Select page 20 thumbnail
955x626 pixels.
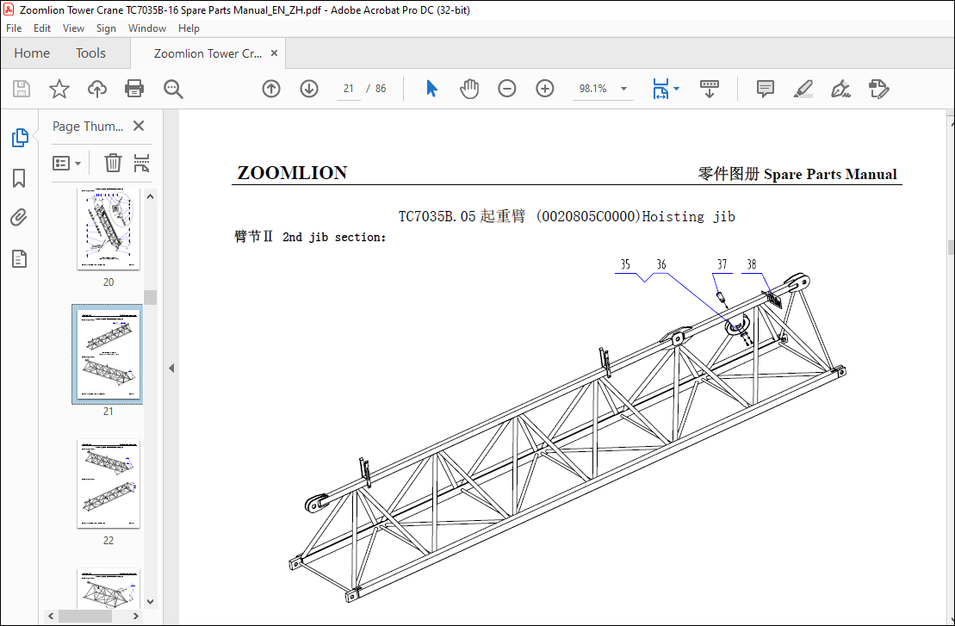(109, 228)
